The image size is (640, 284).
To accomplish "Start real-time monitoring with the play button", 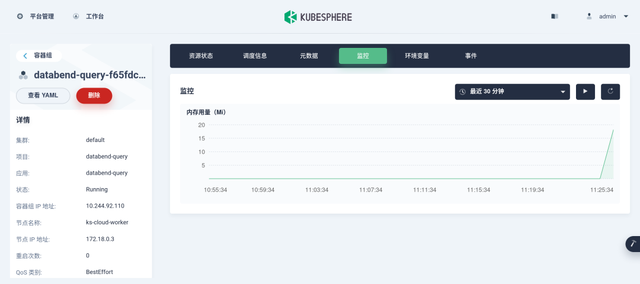I will pos(585,92).
